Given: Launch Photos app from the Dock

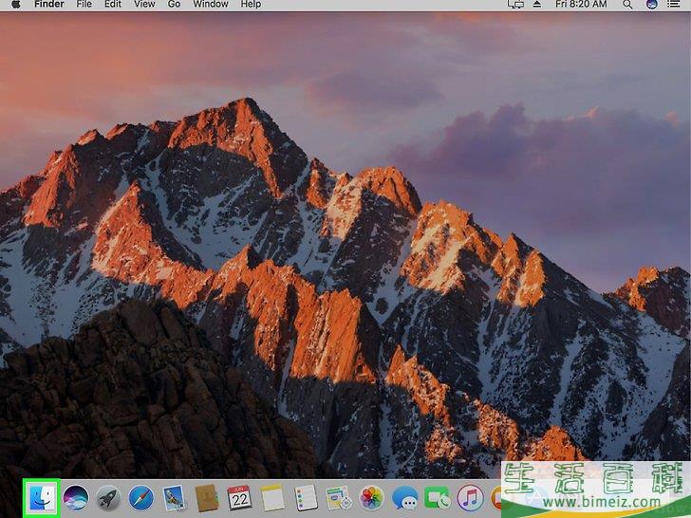Looking at the screenshot, I should click(372, 497).
